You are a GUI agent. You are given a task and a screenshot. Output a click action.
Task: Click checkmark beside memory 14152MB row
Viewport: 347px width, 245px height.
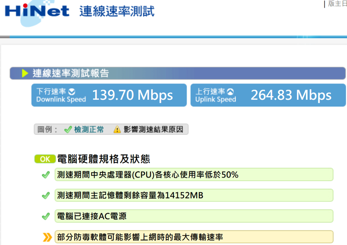(x=46, y=195)
